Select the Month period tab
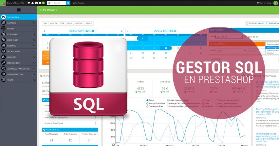The image size is (279, 146). pos(53,24)
